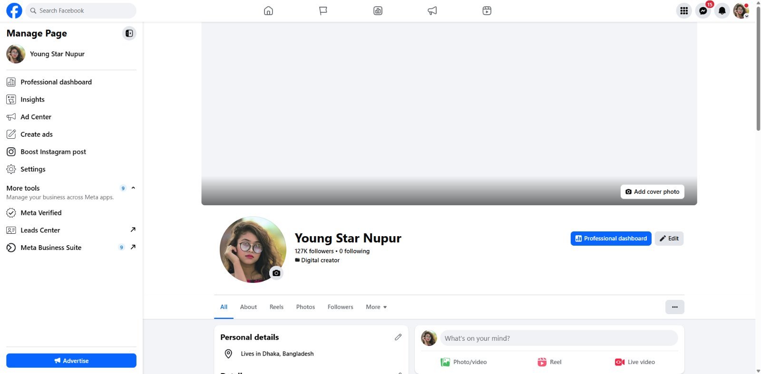Open the account profile picture menu

coord(741,10)
